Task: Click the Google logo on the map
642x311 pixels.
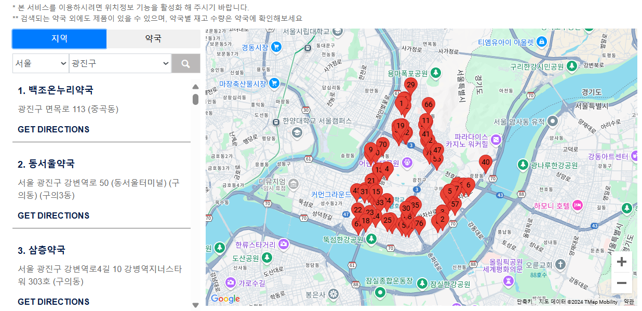Action: tap(225, 299)
